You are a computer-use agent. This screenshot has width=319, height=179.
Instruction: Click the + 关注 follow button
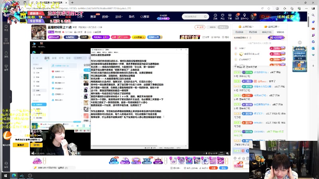pos(200,27)
